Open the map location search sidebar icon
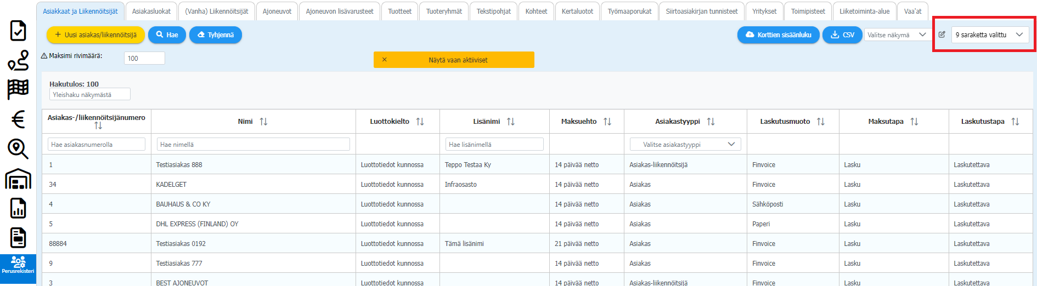The width and height of the screenshot is (1037, 286). pyautogui.click(x=18, y=148)
